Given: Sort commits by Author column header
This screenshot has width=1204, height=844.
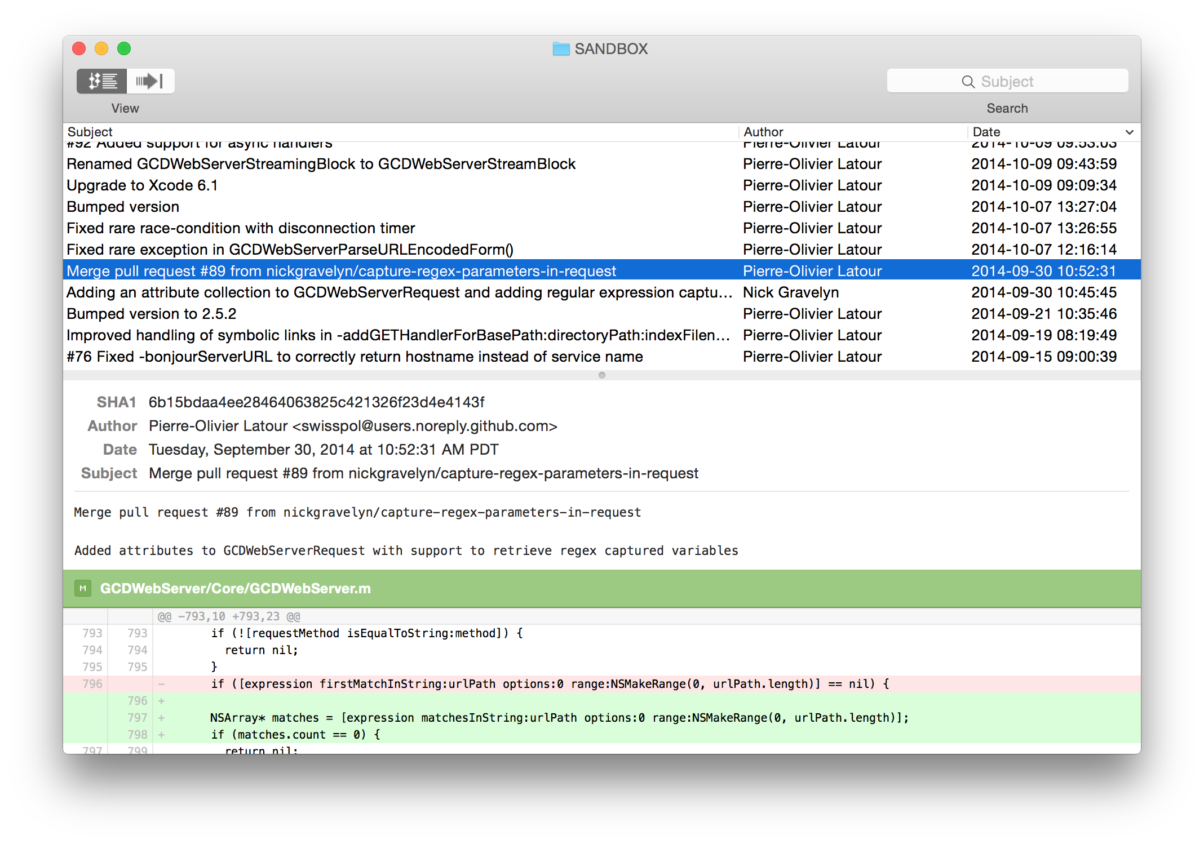Looking at the screenshot, I should click(x=763, y=132).
